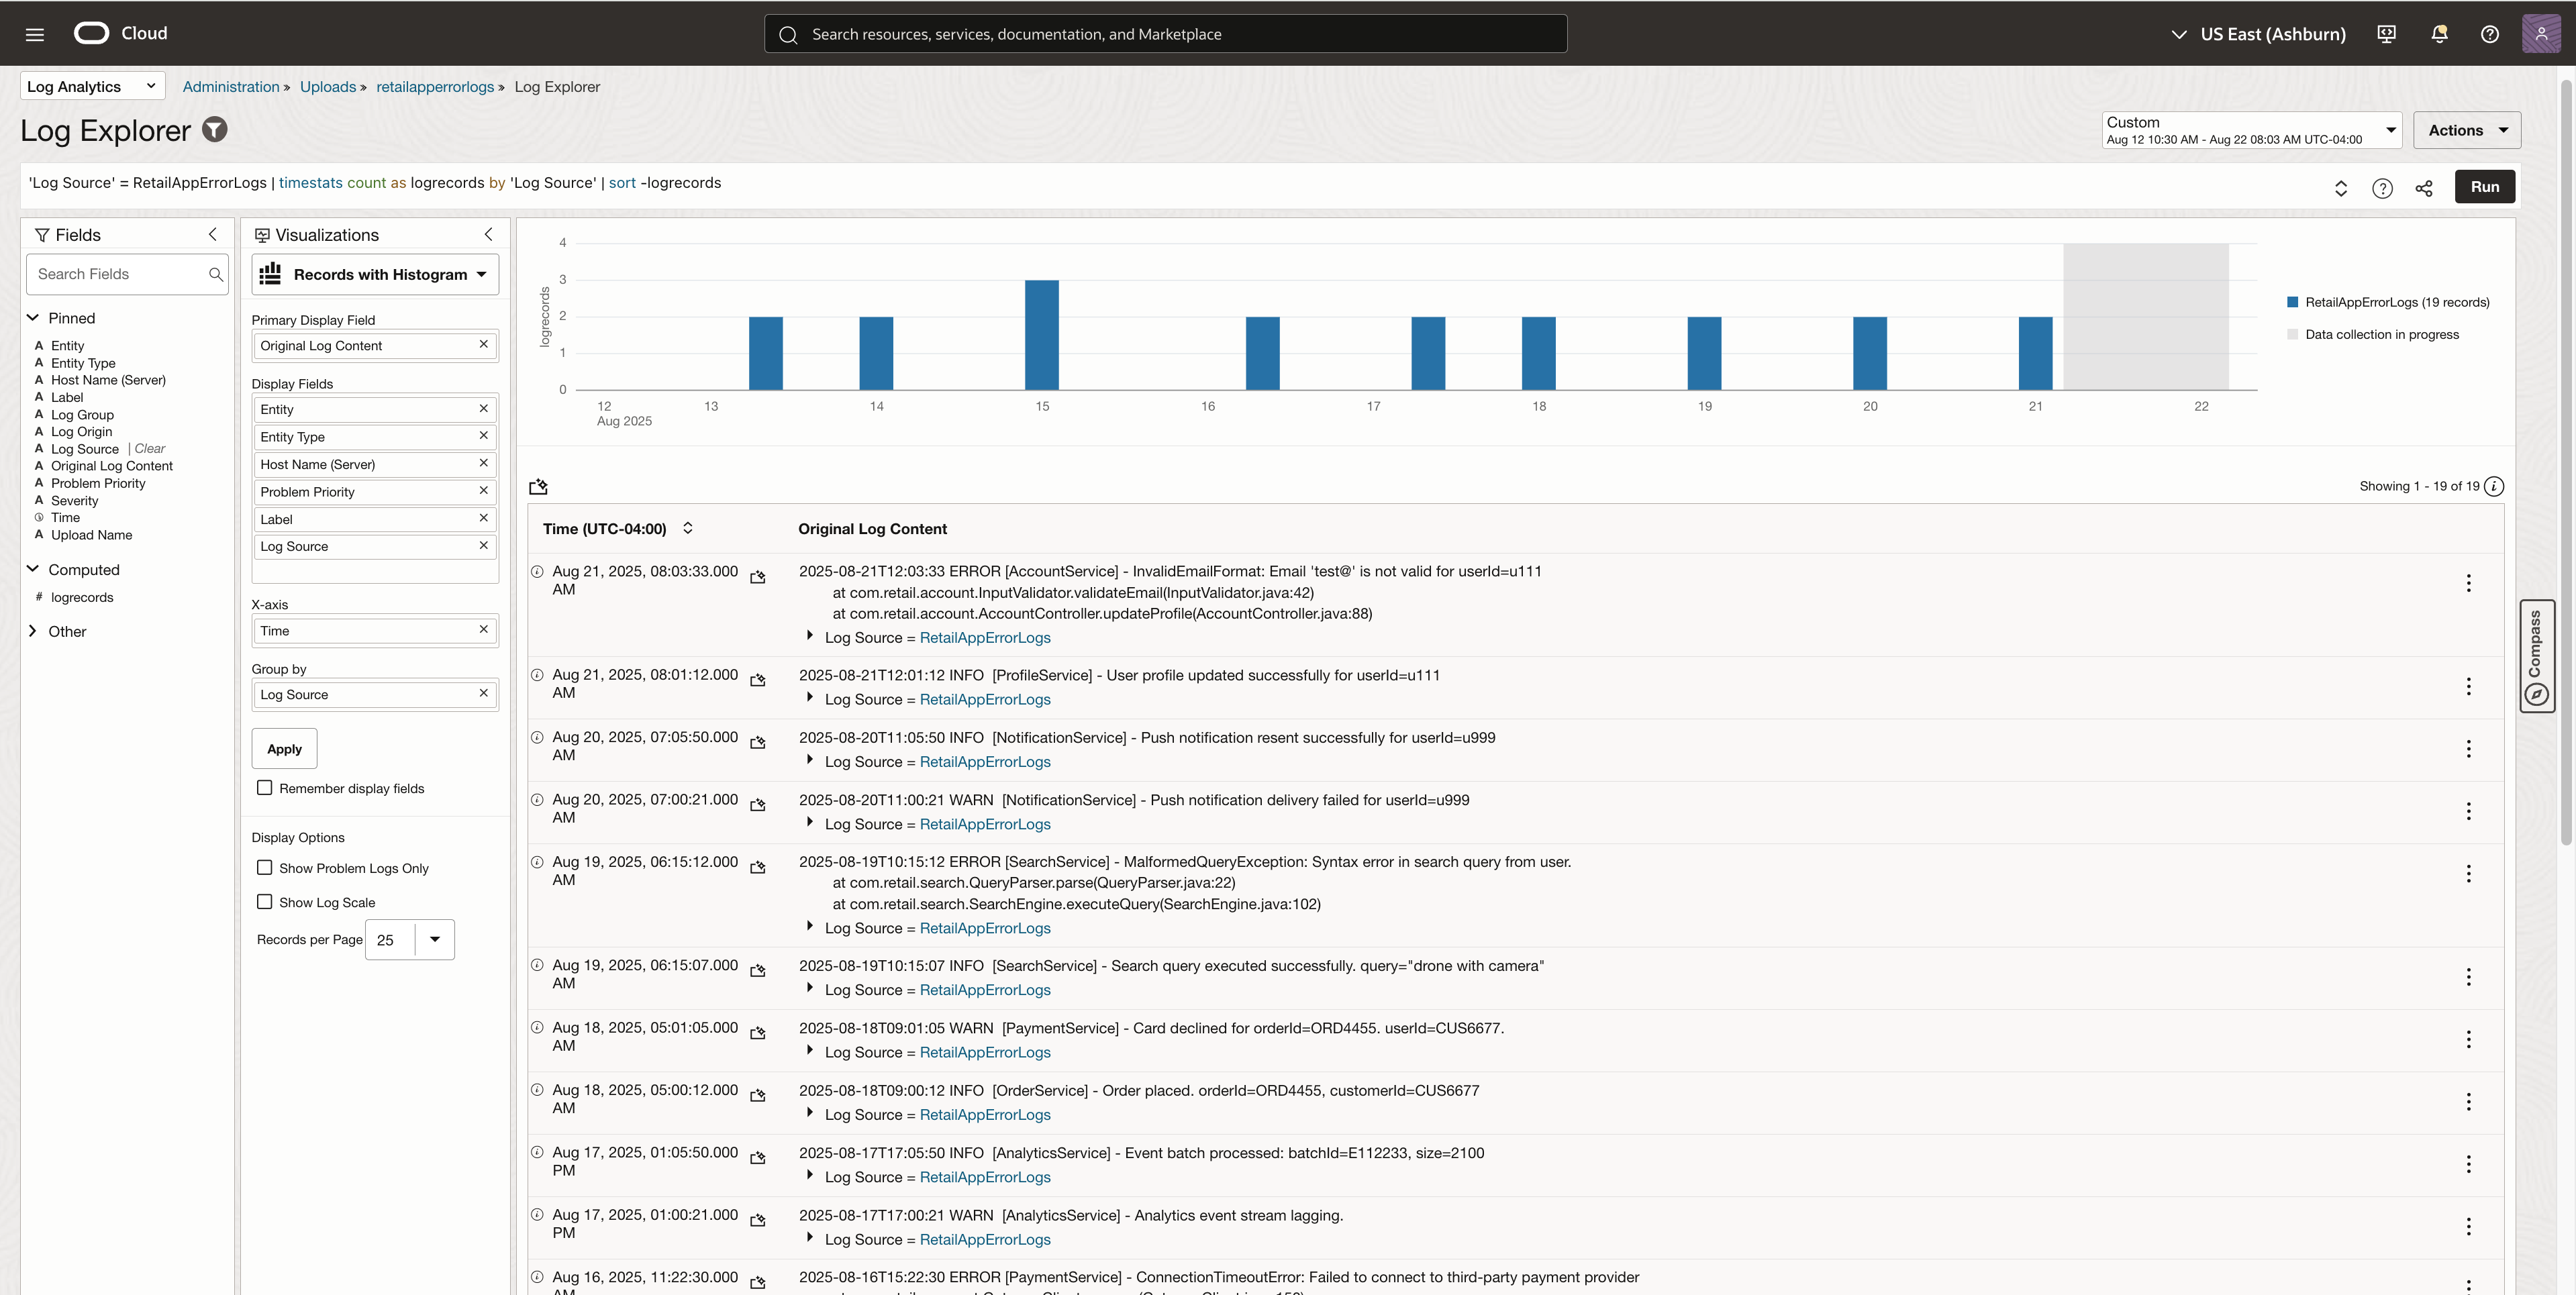Click the filter icon beside Log Explorer title
This screenshot has height=1295, width=2576.
tap(215, 130)
